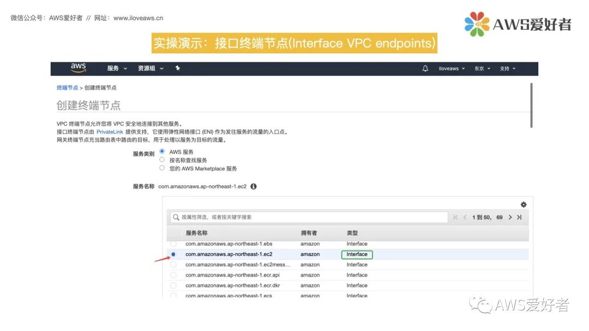
Task: Open table settings gear icon
Action: click(x=523, y=205)
